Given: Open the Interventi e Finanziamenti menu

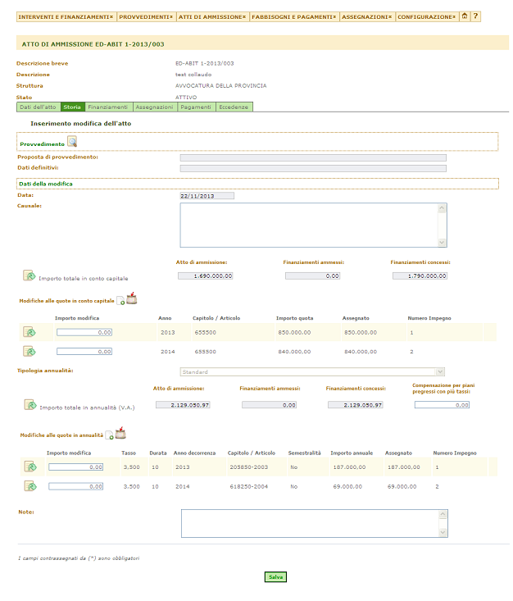Looking at the screenshot, I should pyautogui.click(x=66, y=17).
